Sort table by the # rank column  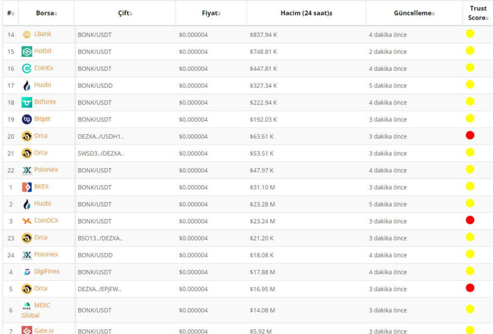point(11,13)
